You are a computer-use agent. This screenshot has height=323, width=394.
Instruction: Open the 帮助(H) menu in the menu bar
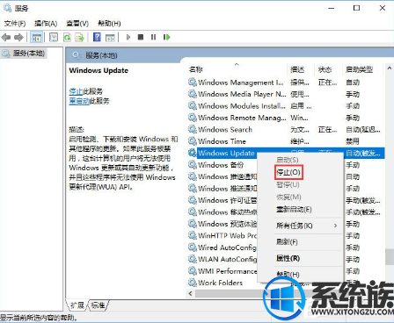(109, 24)
